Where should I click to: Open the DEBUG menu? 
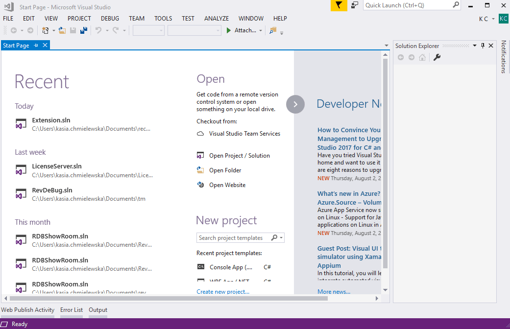(110, 19)
